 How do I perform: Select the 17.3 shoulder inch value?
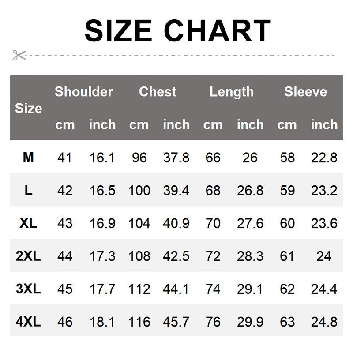[x=102, y=256]
